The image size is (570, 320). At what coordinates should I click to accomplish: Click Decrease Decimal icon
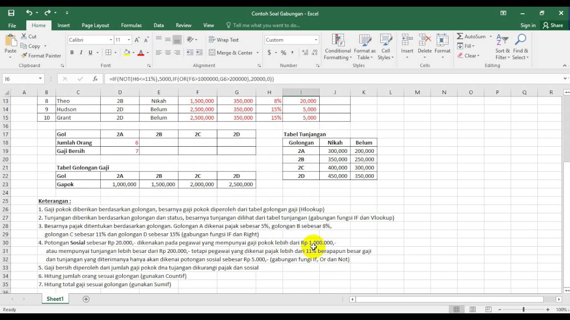pos(315,52)
